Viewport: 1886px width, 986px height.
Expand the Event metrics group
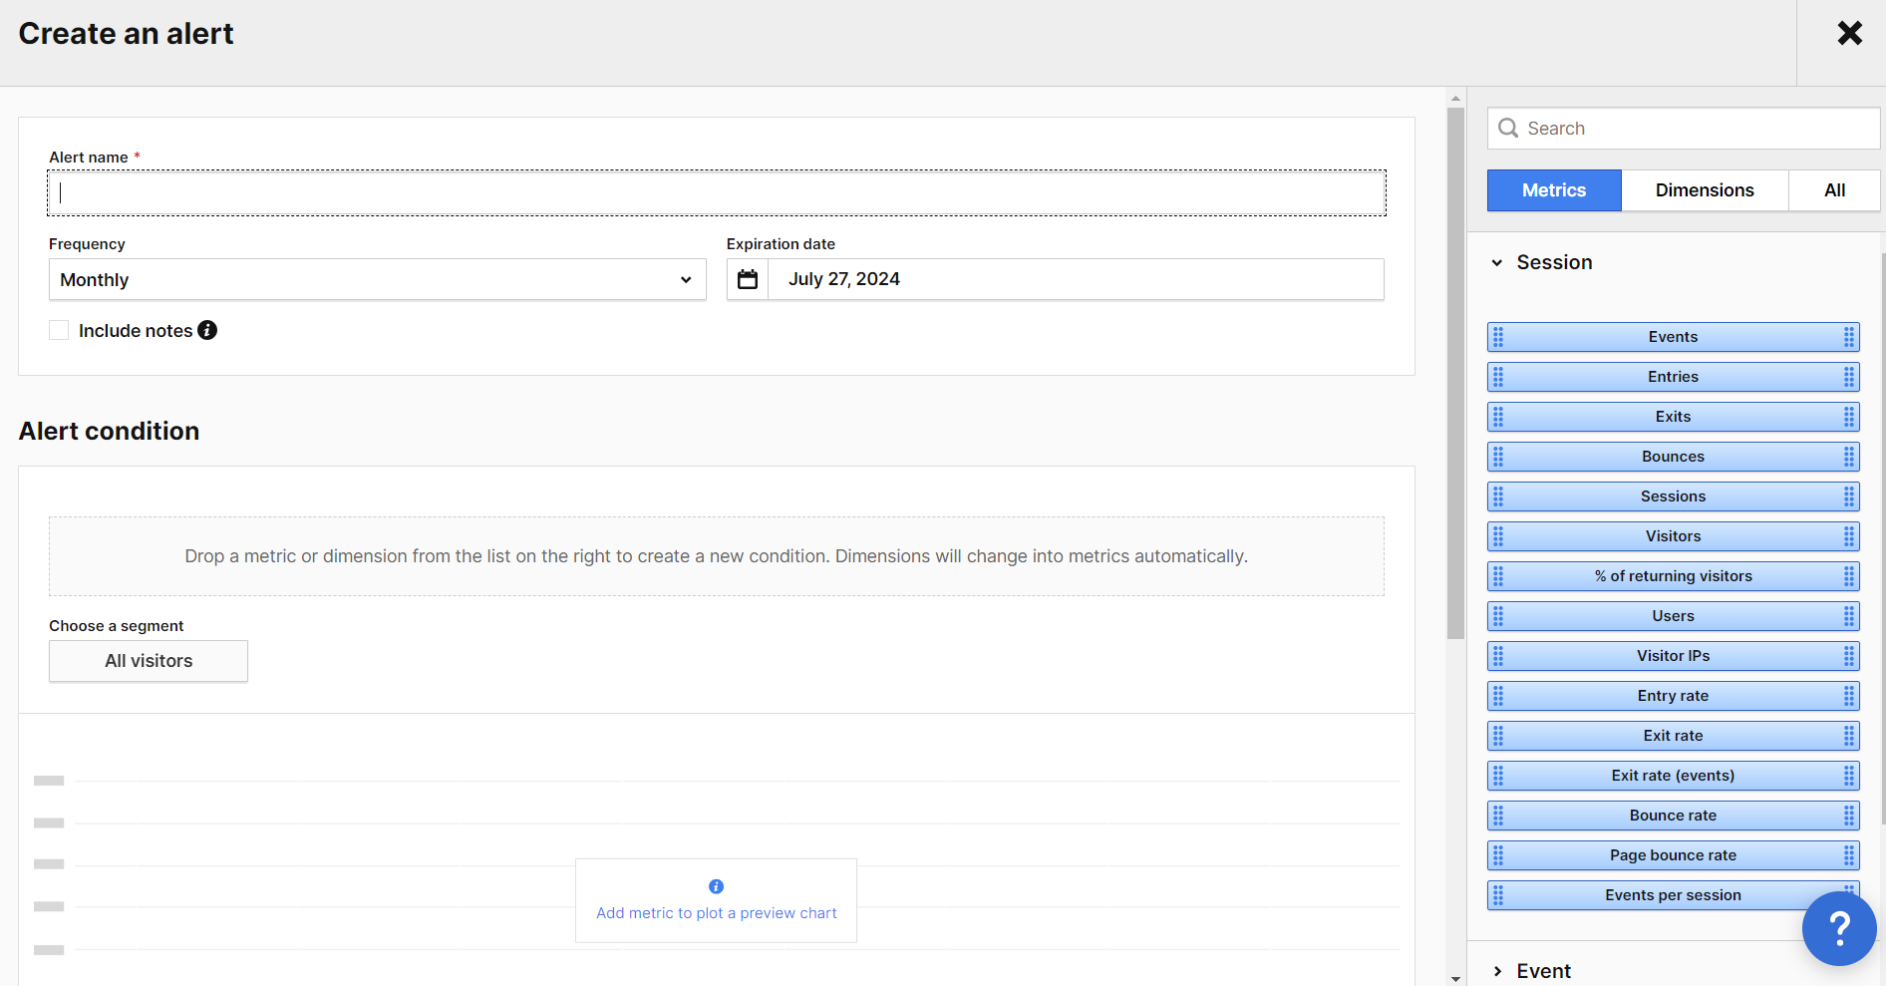pyautogui.click(x=1497, y=971)
